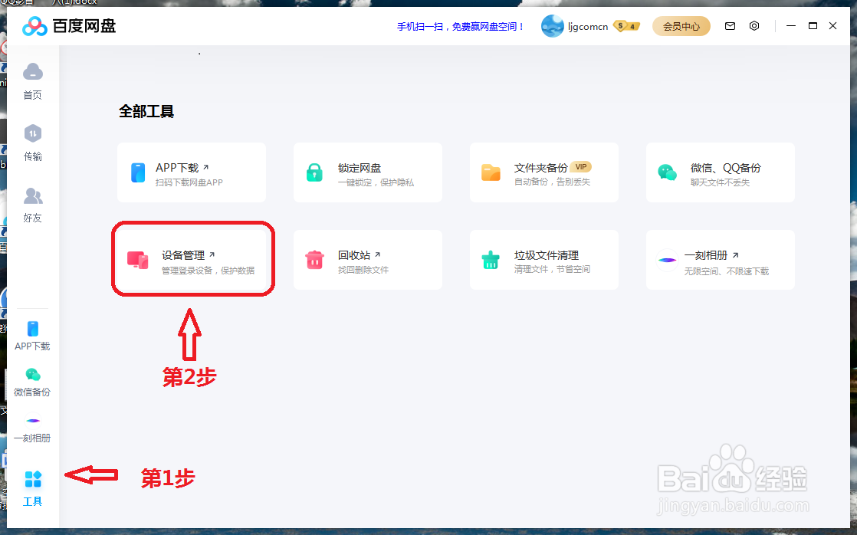Click the ljgcomcn user avatar
857x535 pixels.
552,26
